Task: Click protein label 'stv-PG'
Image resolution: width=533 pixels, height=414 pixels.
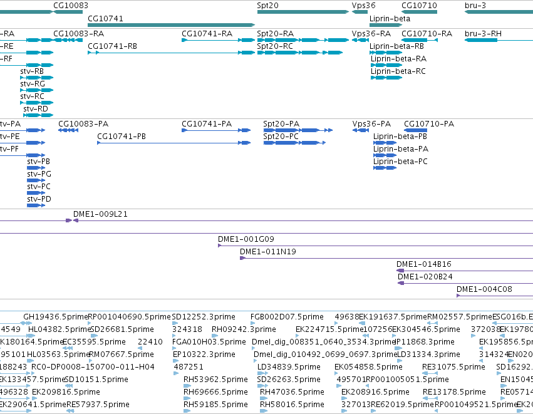Action: (39, 174)
